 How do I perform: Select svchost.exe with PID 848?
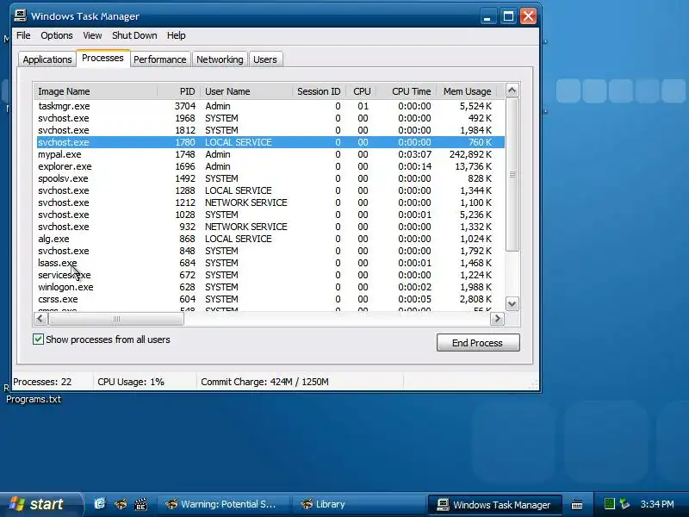[x=270, y=251]
